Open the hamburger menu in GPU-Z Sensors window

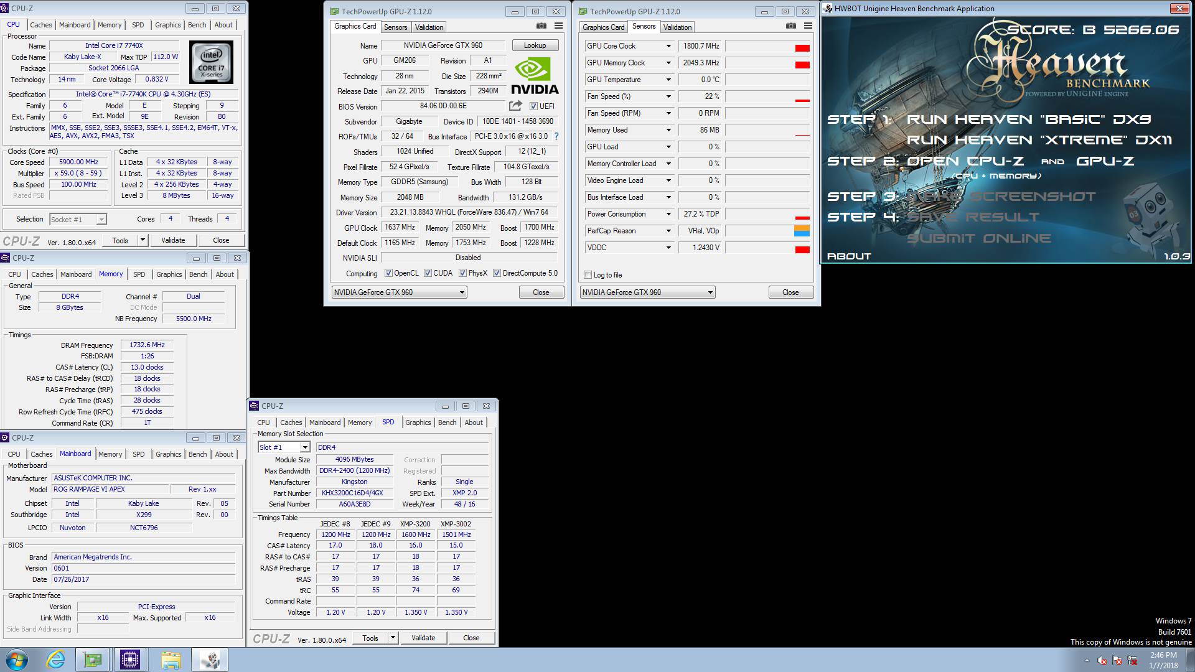808,26
